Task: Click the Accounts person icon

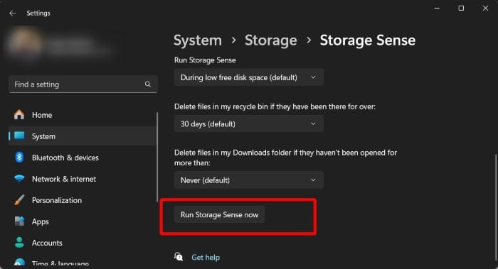Action: (19, 243)
